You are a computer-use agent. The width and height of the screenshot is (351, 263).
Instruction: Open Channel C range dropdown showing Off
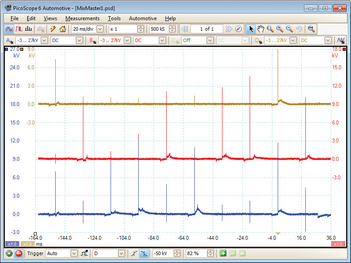[210, 40]
